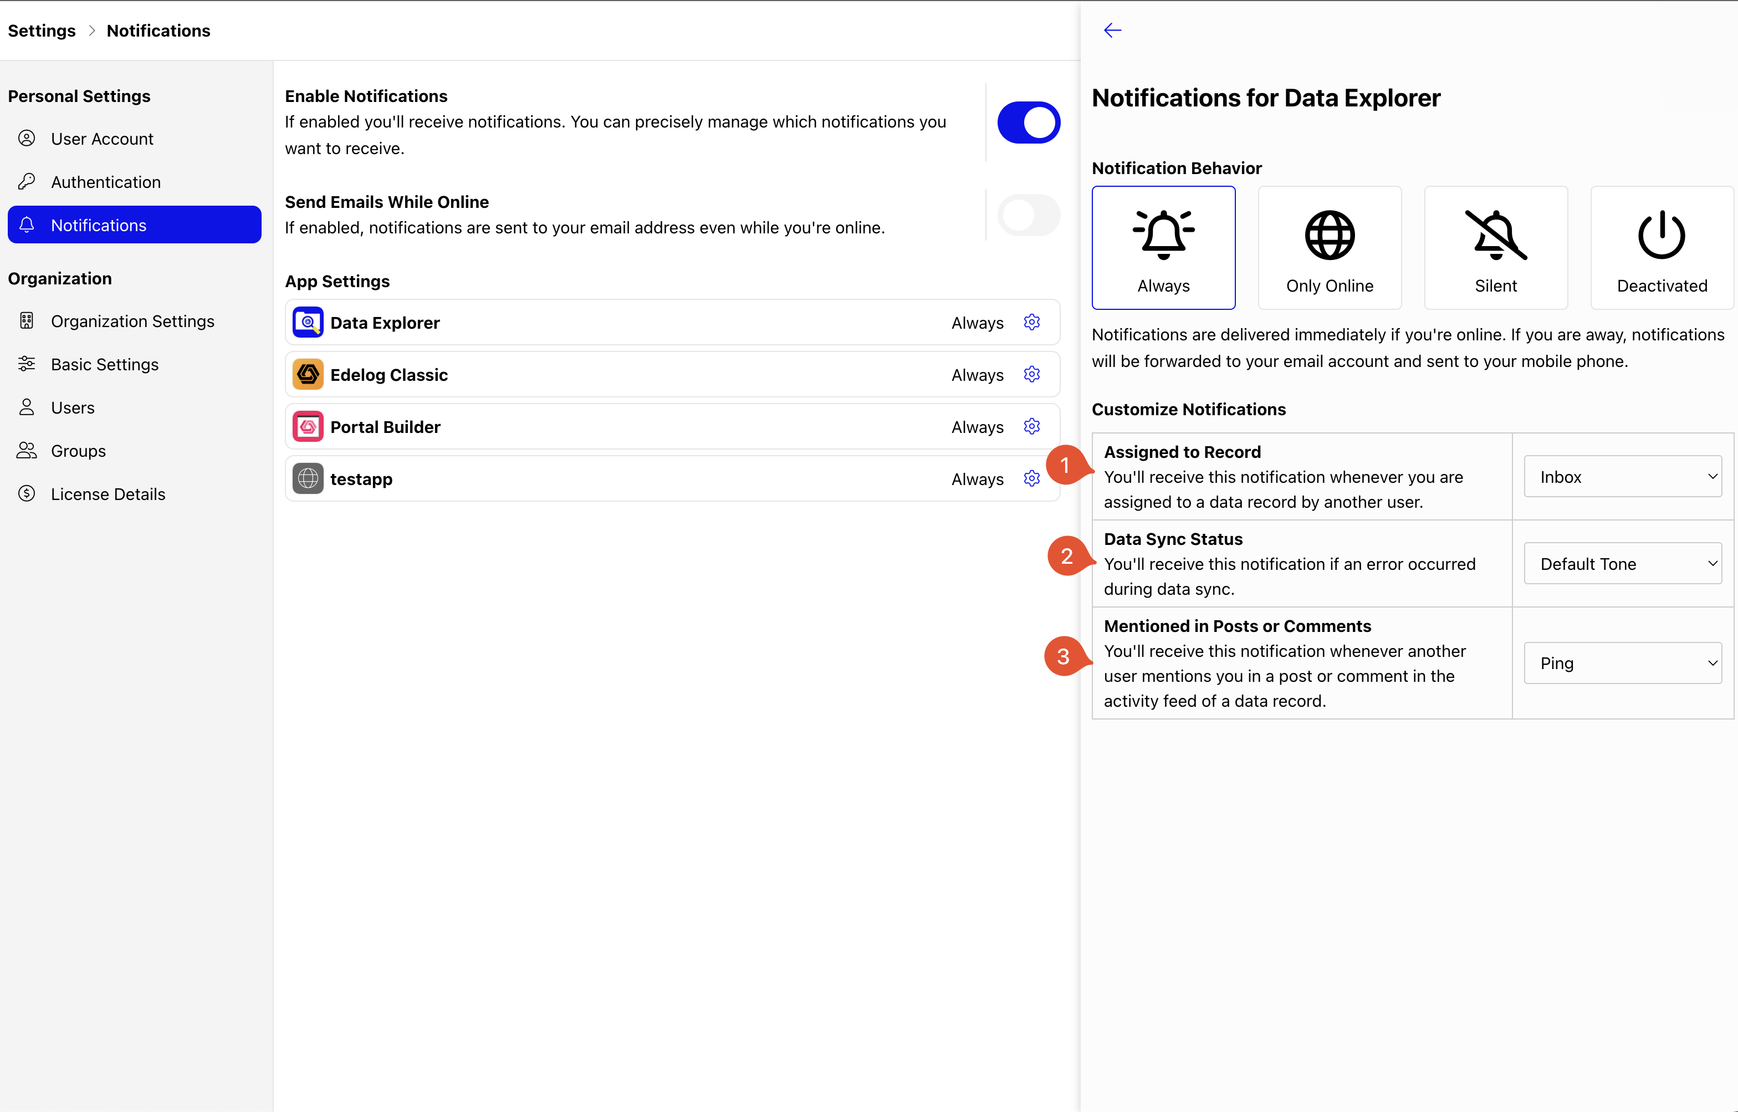1738x1112 pixels.
Task: Open the Ping dropdown for Mentioned in Posts
Action: [1623, 663]
